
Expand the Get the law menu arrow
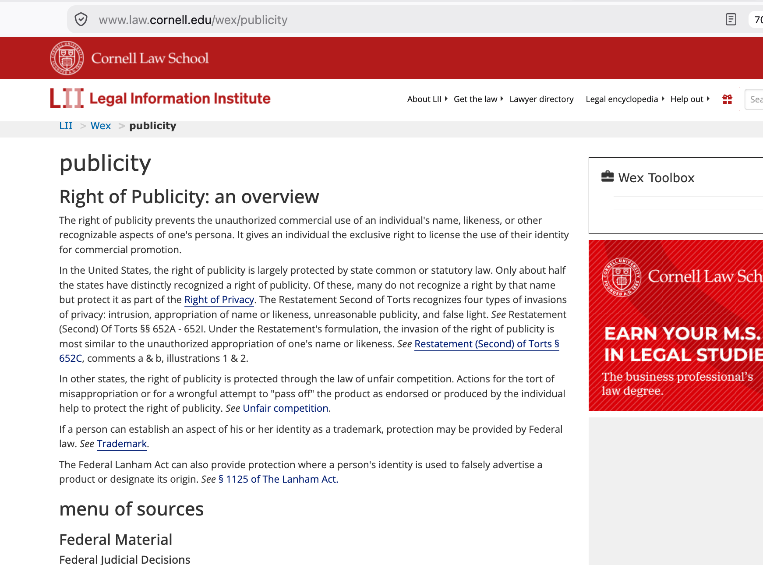click(x=502, y=99)
